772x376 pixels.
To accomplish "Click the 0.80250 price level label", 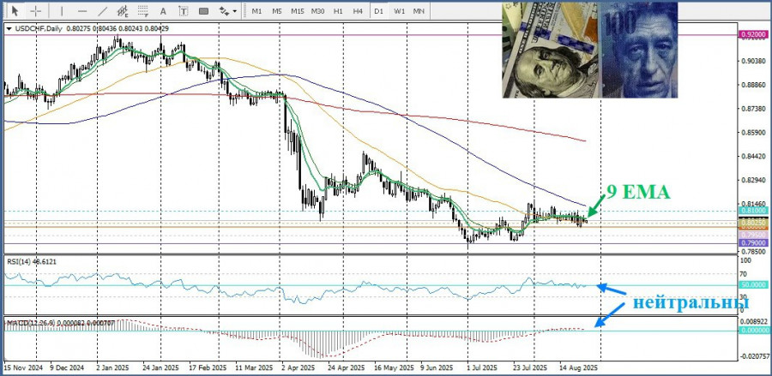I will coord(753,223).
